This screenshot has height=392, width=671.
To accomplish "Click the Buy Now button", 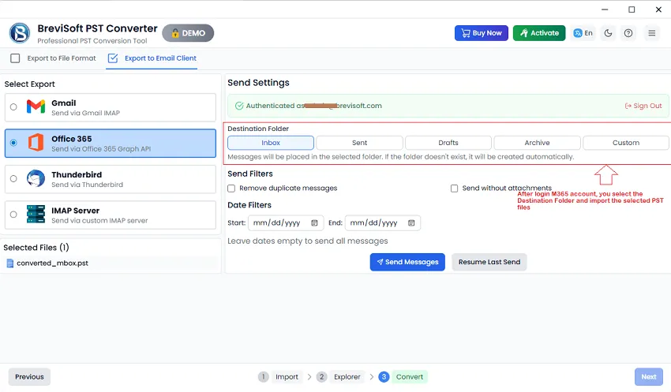I will point(482,33).
